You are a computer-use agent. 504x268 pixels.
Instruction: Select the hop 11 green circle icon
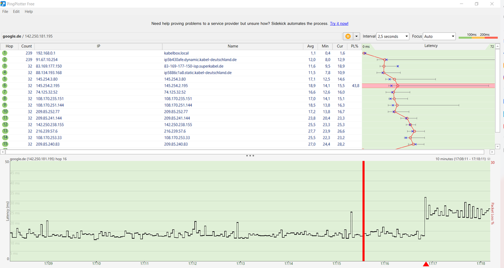coord(5,118)
